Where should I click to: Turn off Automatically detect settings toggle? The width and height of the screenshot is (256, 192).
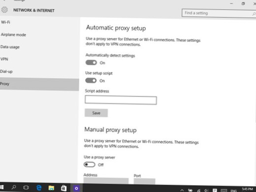point(91,63)
